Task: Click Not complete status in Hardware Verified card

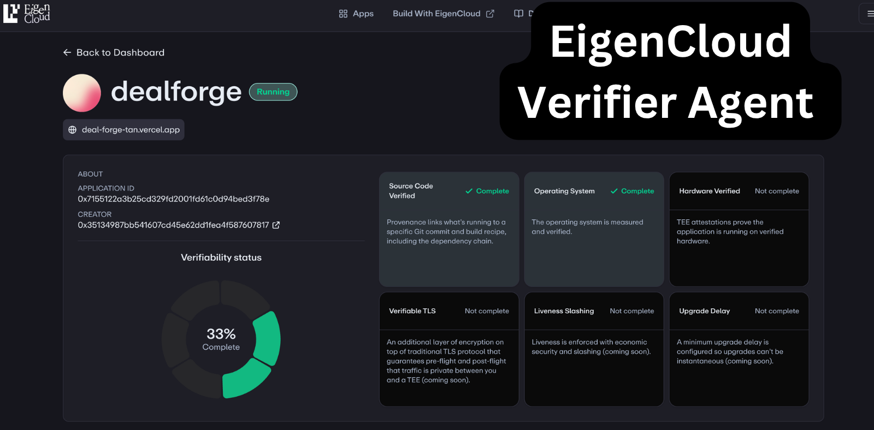Action: 777,191
